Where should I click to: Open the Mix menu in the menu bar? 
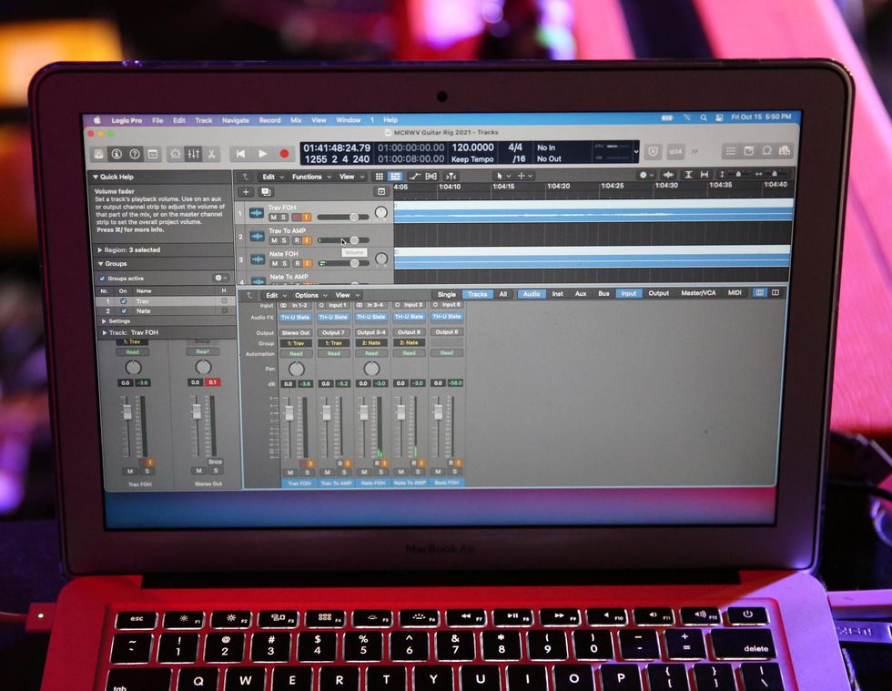[x=296, y=120]
